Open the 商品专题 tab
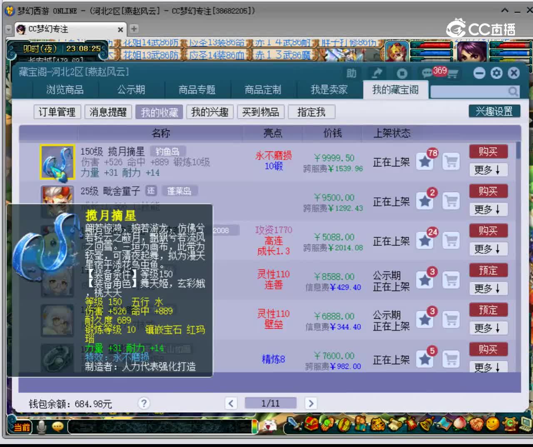Screen dimensions: 533x447 pyautogui.click(x=197, y=89)
